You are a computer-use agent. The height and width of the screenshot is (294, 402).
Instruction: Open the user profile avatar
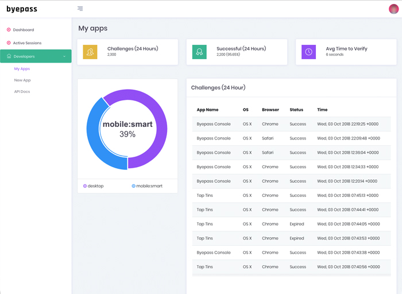click(x=393, y=9)
